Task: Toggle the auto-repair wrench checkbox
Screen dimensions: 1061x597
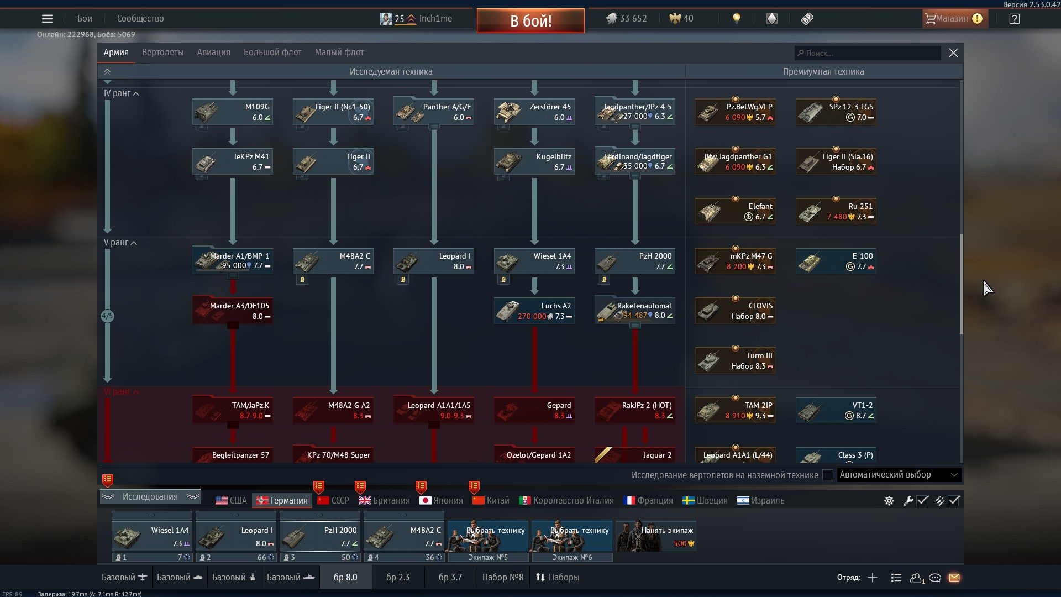Action: (922, 501)
